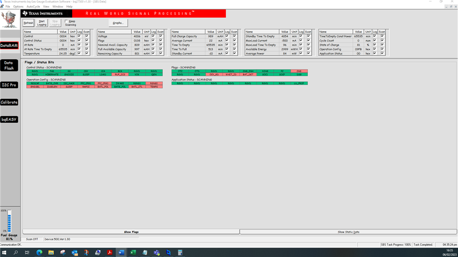This screenshot has width=458, height=257.
Task: Click the Show Static Data button
Action: (x=349, y=232)
